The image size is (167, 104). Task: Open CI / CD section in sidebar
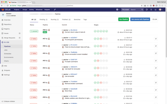6,42
